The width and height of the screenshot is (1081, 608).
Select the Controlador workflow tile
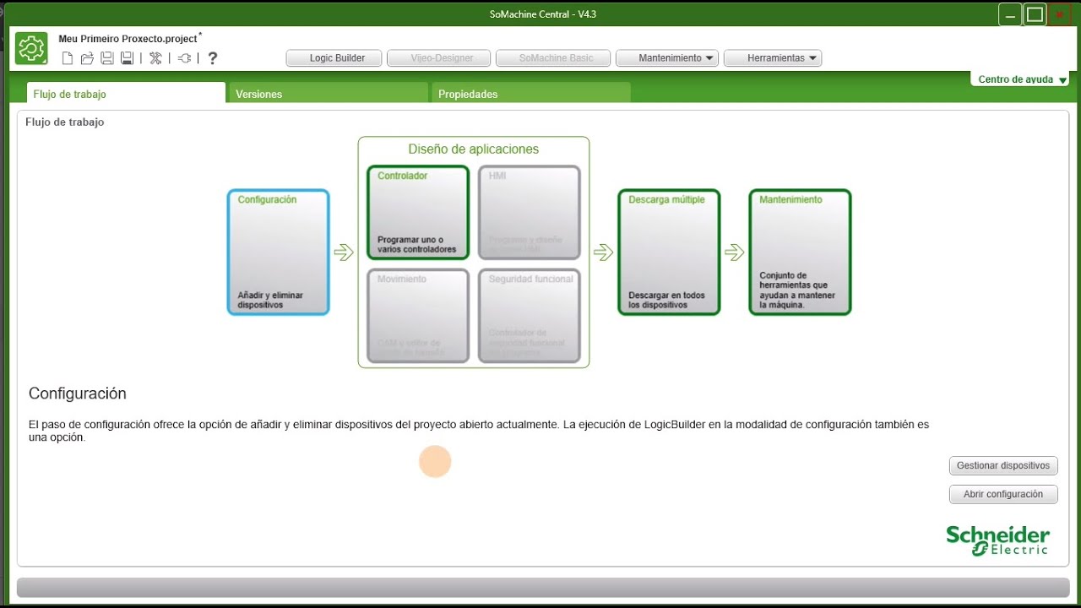[x=418, y=212]
